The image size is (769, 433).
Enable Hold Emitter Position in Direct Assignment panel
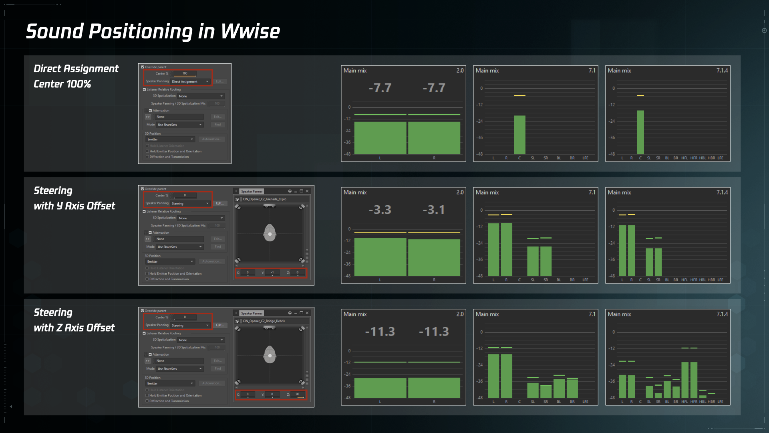[147, 152]
